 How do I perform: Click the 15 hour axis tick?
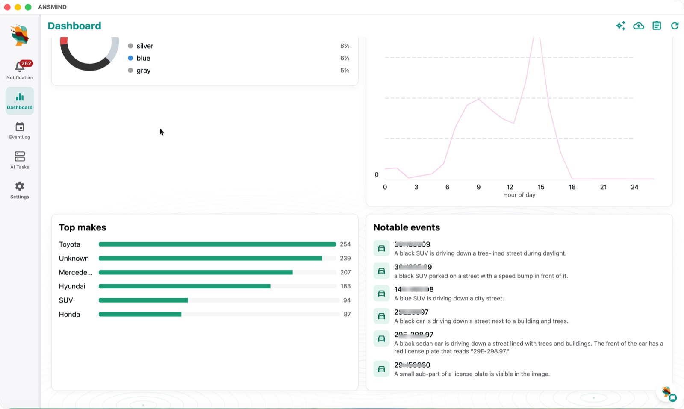pyautogui.click(x=541, y=187)
